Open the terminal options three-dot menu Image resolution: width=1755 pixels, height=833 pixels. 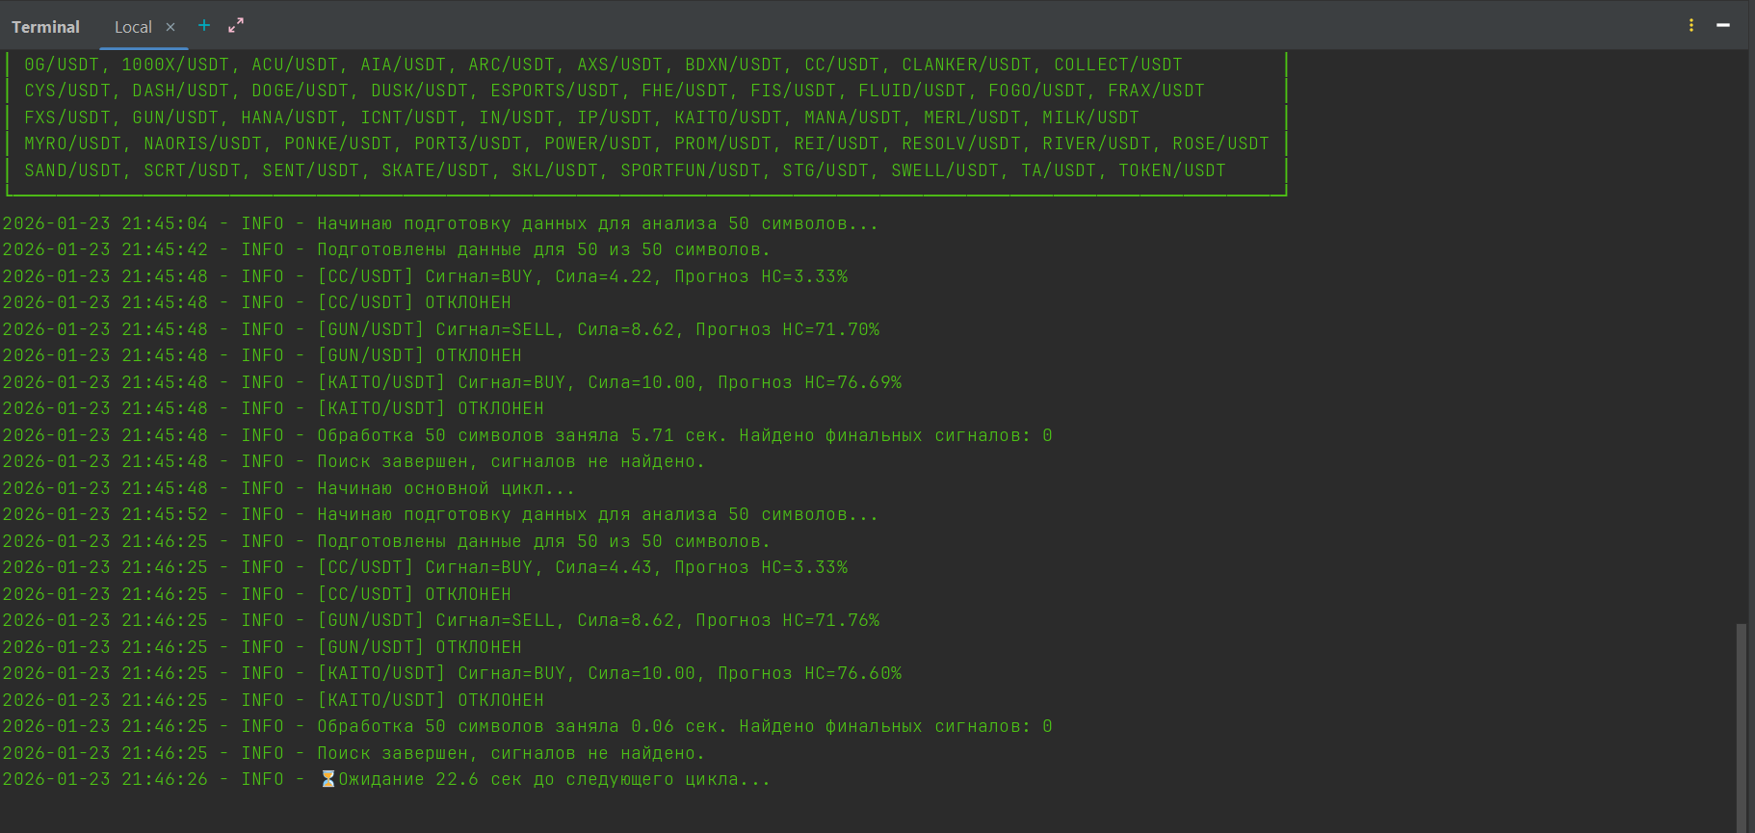[1691, 26]
